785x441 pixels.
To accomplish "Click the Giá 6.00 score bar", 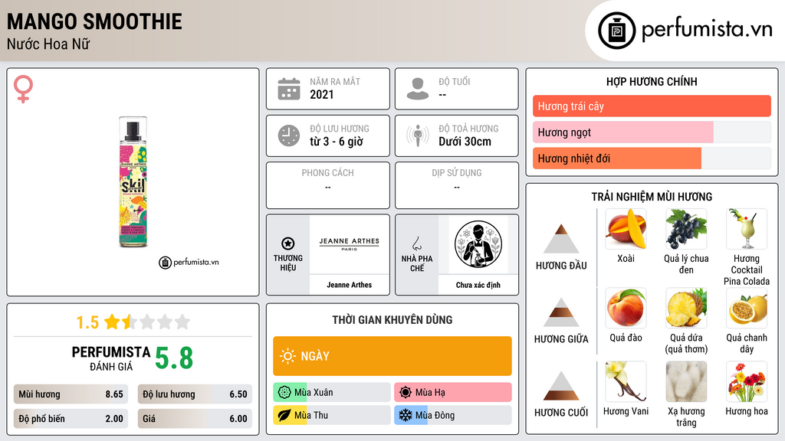I will point(195,419).
